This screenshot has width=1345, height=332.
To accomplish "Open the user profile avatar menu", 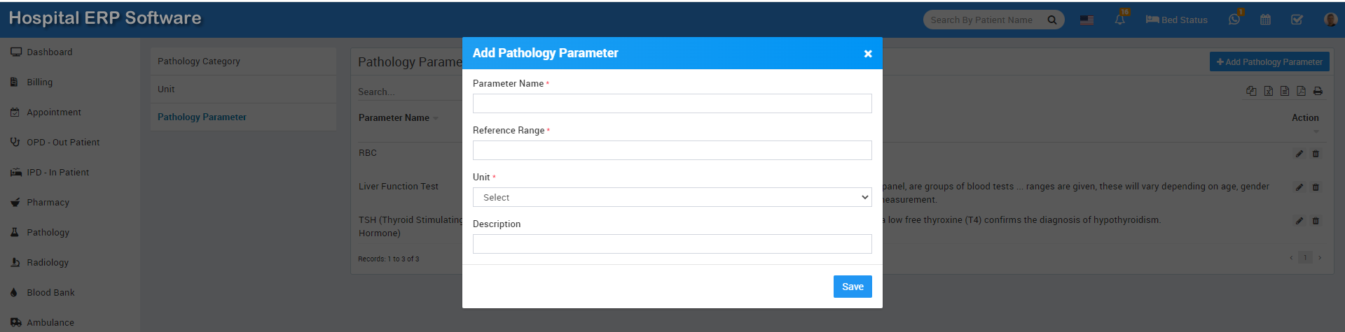I will [1330, 20].
